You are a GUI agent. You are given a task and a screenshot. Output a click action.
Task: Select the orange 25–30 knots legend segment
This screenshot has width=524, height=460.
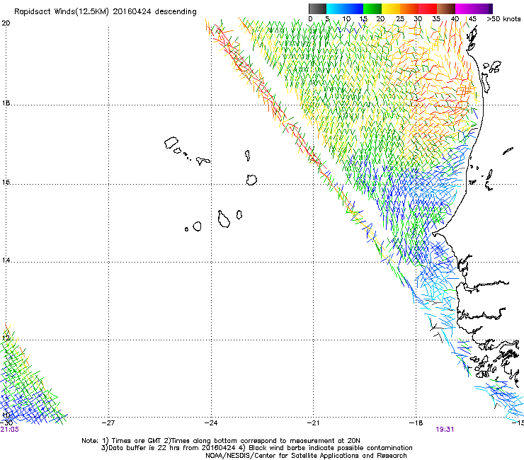[x=409, y=8]
